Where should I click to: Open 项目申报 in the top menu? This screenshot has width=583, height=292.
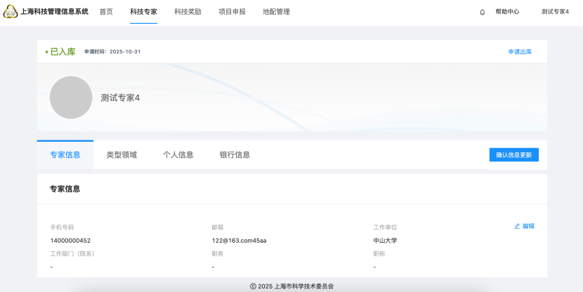pyautogui.click(x=232, y=12)
